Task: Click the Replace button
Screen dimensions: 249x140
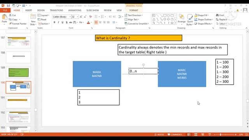Action: pos(221,19)
